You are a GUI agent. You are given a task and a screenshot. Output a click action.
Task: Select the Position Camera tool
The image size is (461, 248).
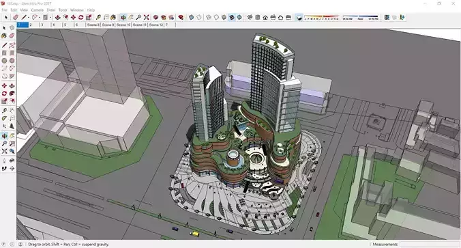click(4, 161)
